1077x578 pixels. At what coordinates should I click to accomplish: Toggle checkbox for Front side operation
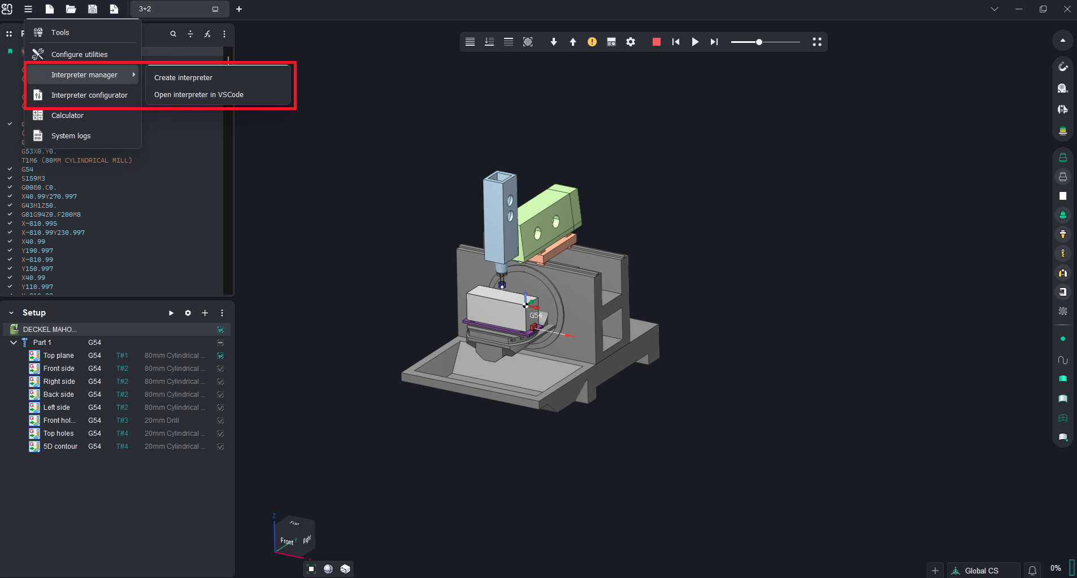click(x=220, y=369)
